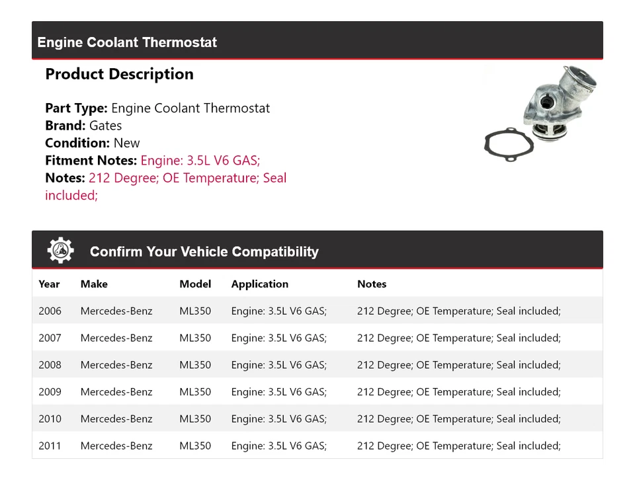
Task: Select the 2011 year row cell
Action: click(x=50, y=446)
